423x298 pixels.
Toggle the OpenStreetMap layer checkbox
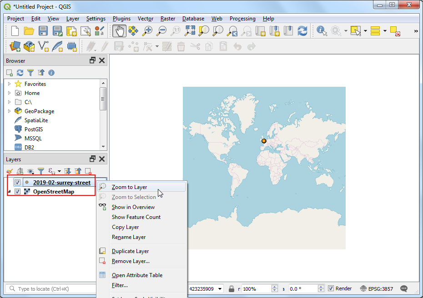click(17, 192)
